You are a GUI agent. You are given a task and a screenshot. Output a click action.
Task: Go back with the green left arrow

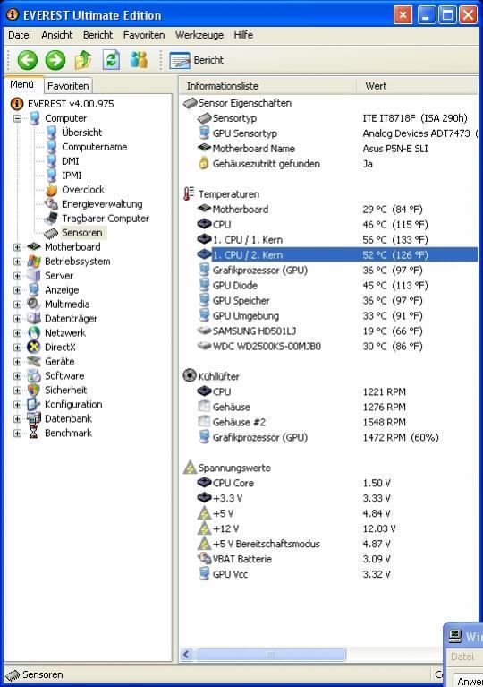click(x=27, y=60)
